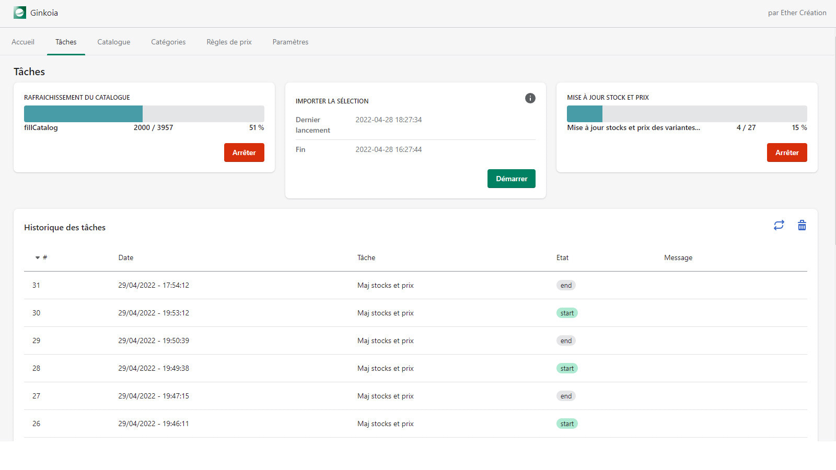The height and width of the screenshot is (470, 836).
Task: Click the Date column header
Action: (126, 257)
